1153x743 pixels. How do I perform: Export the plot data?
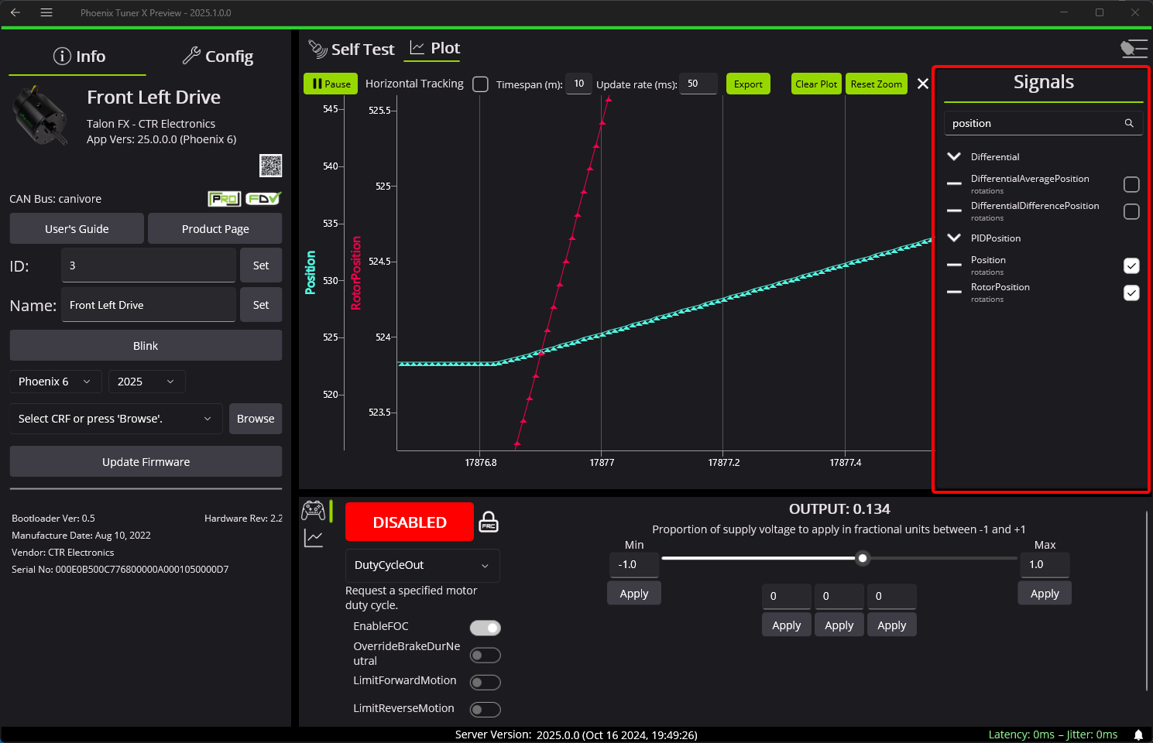[x=748, y=84]
